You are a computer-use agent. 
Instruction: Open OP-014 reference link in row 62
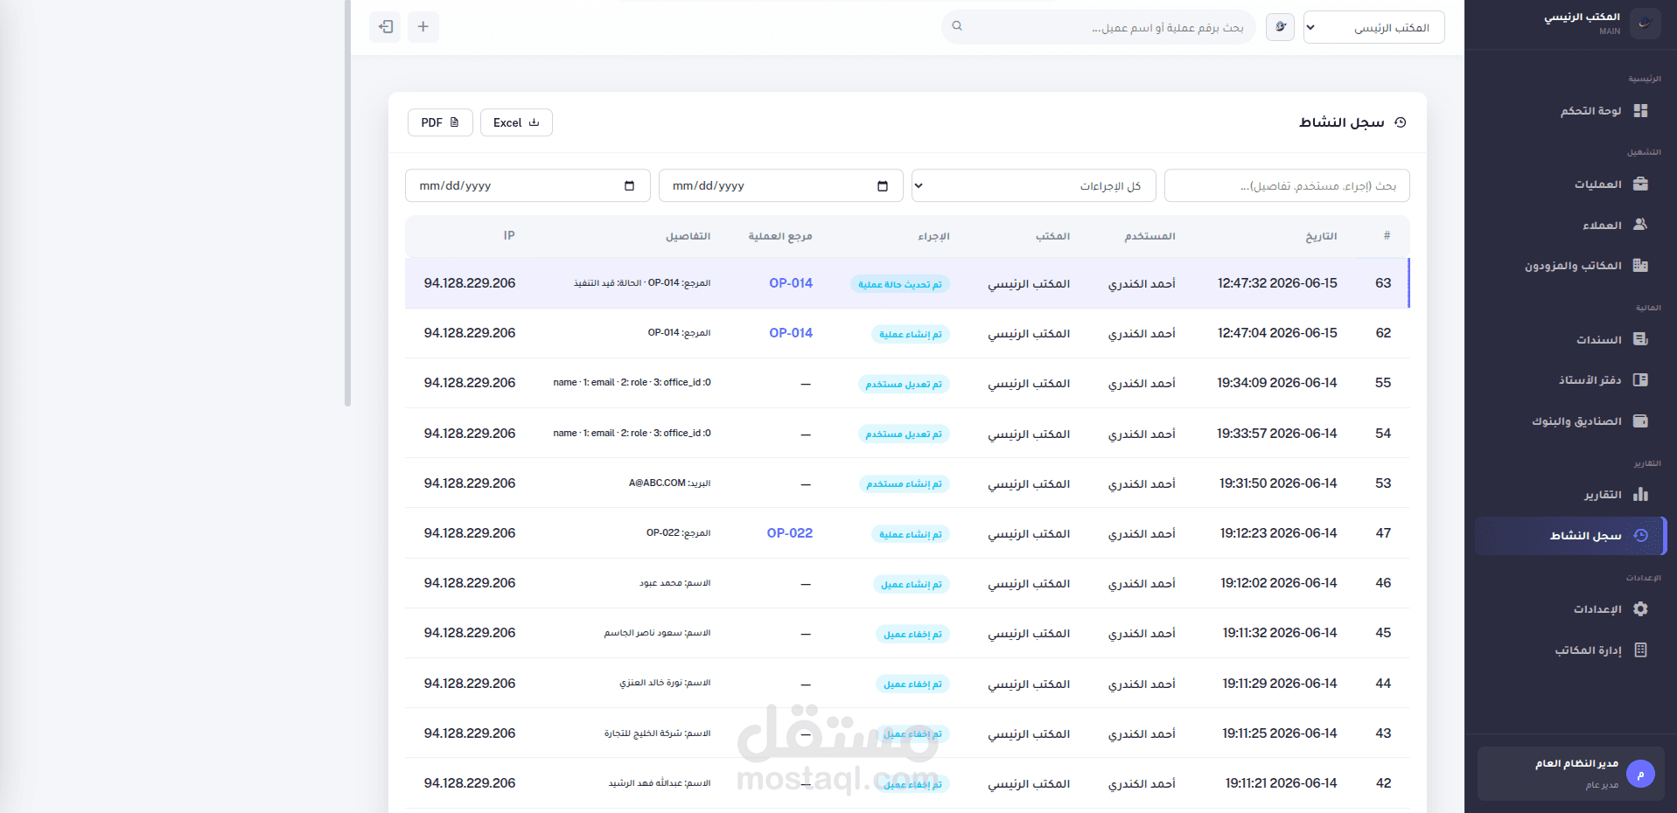pos(791,333)
